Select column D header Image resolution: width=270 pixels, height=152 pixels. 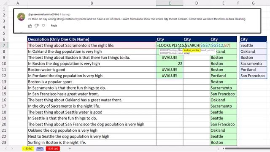click(x=197, y=3)
